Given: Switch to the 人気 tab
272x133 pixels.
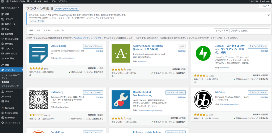Looking at the screenshot, I should 38,31.
